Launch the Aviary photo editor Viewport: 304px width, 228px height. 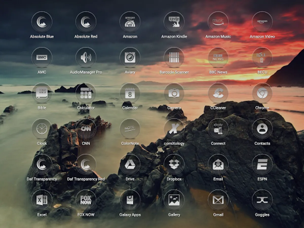point(130,58)
